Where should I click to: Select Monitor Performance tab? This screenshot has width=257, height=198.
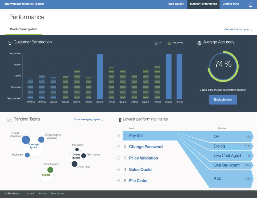203,4
